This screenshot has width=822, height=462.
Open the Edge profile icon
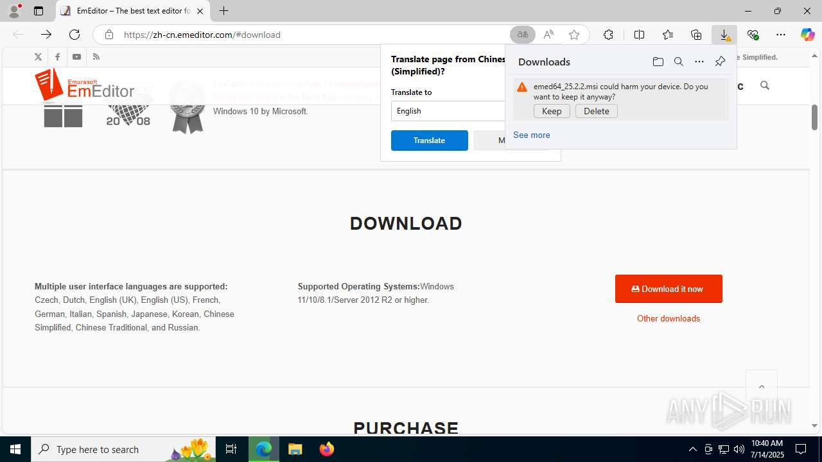click(x=14, y=11)
